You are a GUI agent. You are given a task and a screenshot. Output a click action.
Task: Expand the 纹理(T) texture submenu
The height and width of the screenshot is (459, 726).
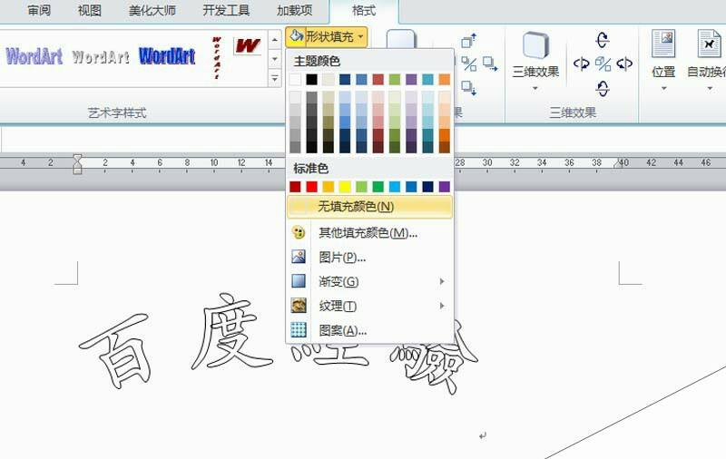click(x=369, y=306)
